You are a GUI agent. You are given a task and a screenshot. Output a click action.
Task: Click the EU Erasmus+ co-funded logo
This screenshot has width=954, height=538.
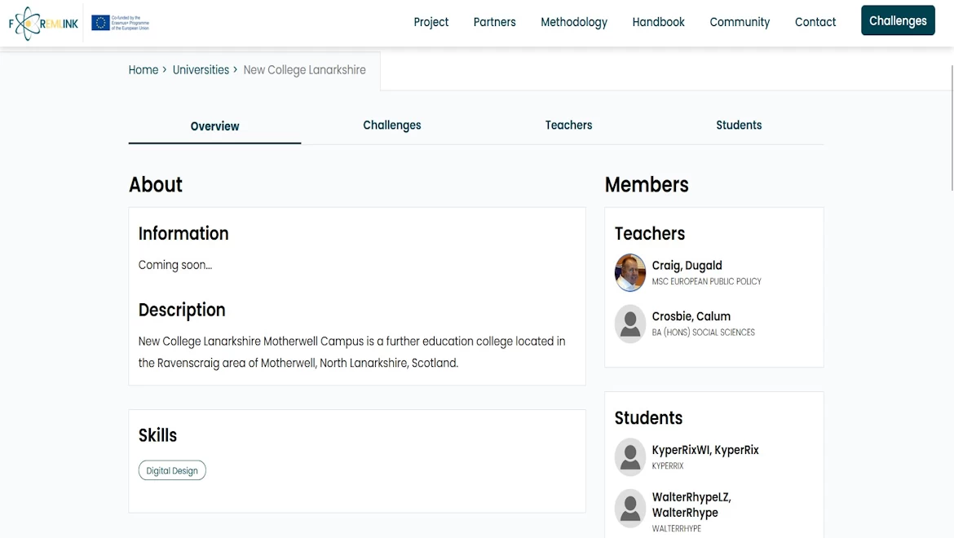pos(121,23)
